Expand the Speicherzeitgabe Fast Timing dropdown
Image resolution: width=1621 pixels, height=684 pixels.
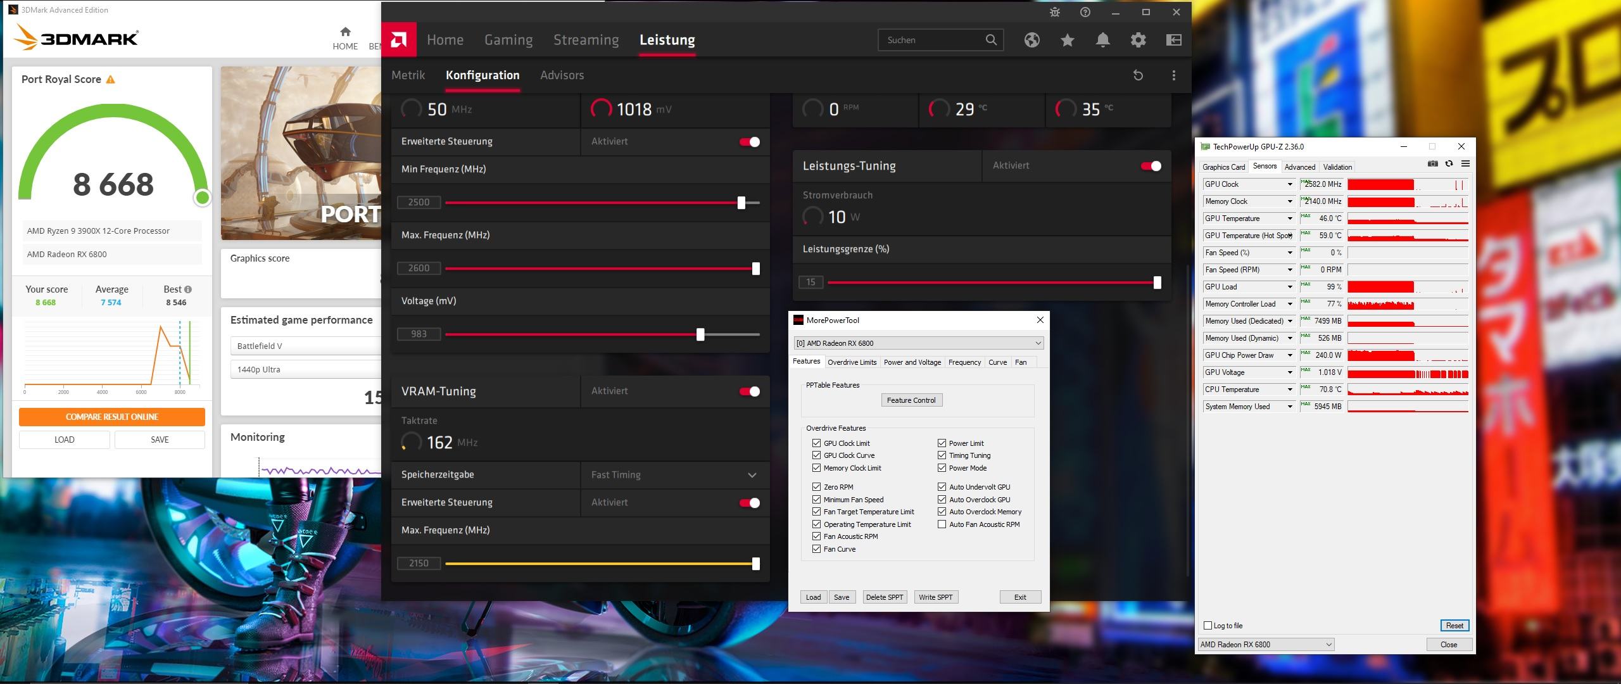pyautogui.click(x=752, y=475)
